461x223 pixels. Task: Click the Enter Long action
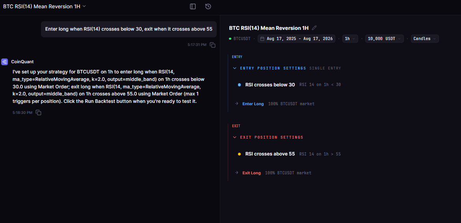coord(253,104)
